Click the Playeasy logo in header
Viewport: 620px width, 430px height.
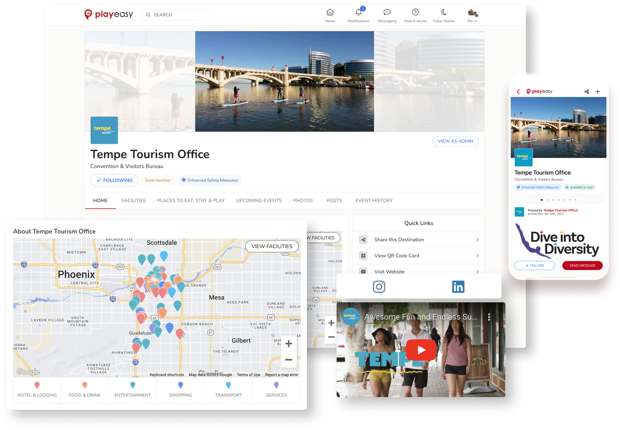[109, 14]
